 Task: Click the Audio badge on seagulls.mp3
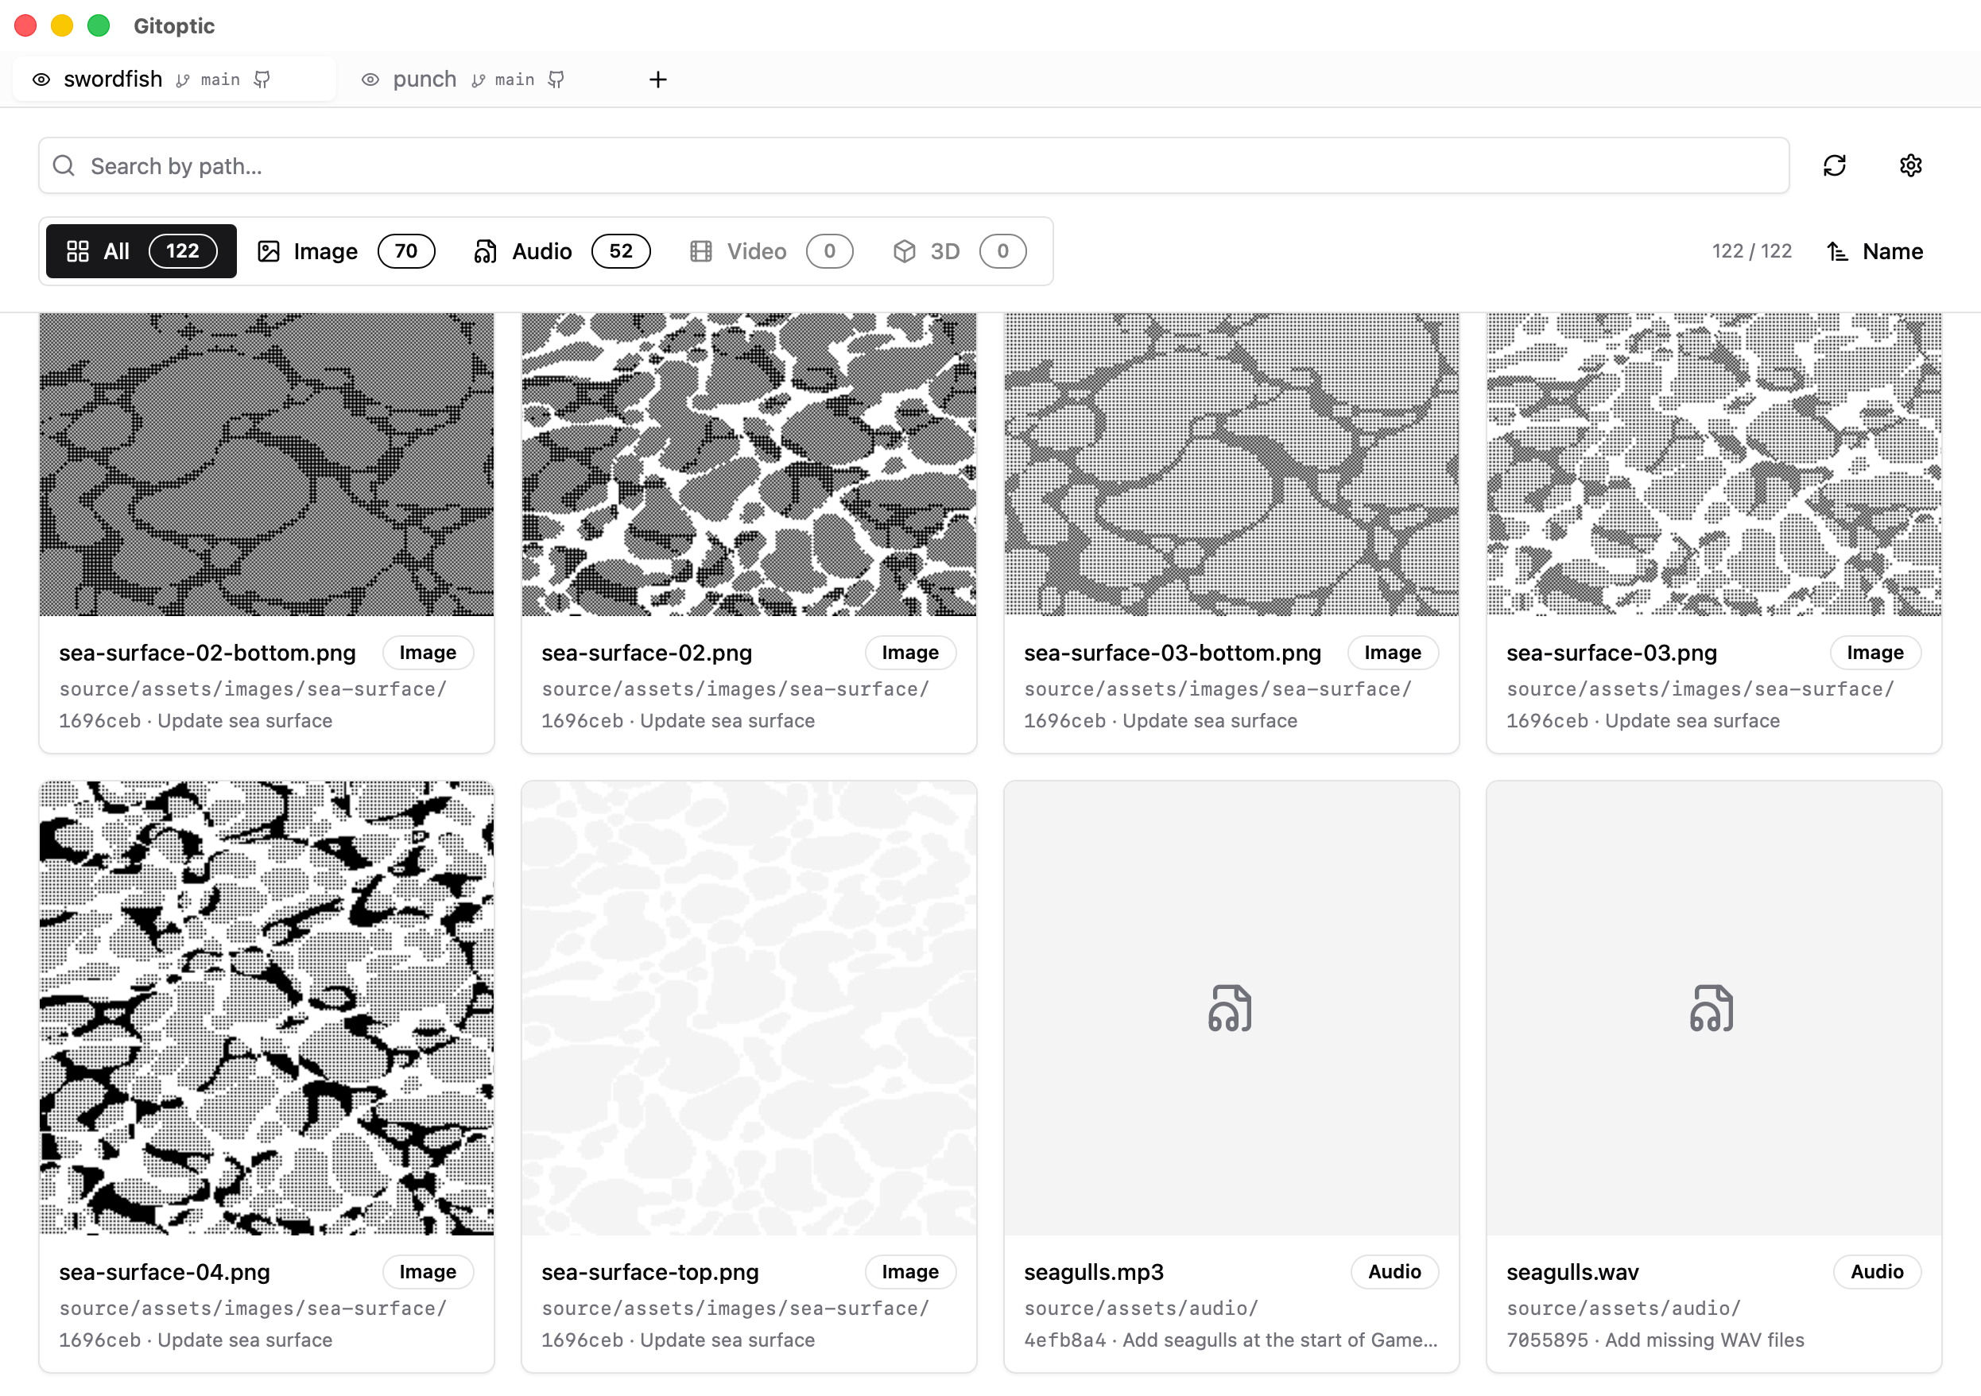[x=1394, y=1273]
